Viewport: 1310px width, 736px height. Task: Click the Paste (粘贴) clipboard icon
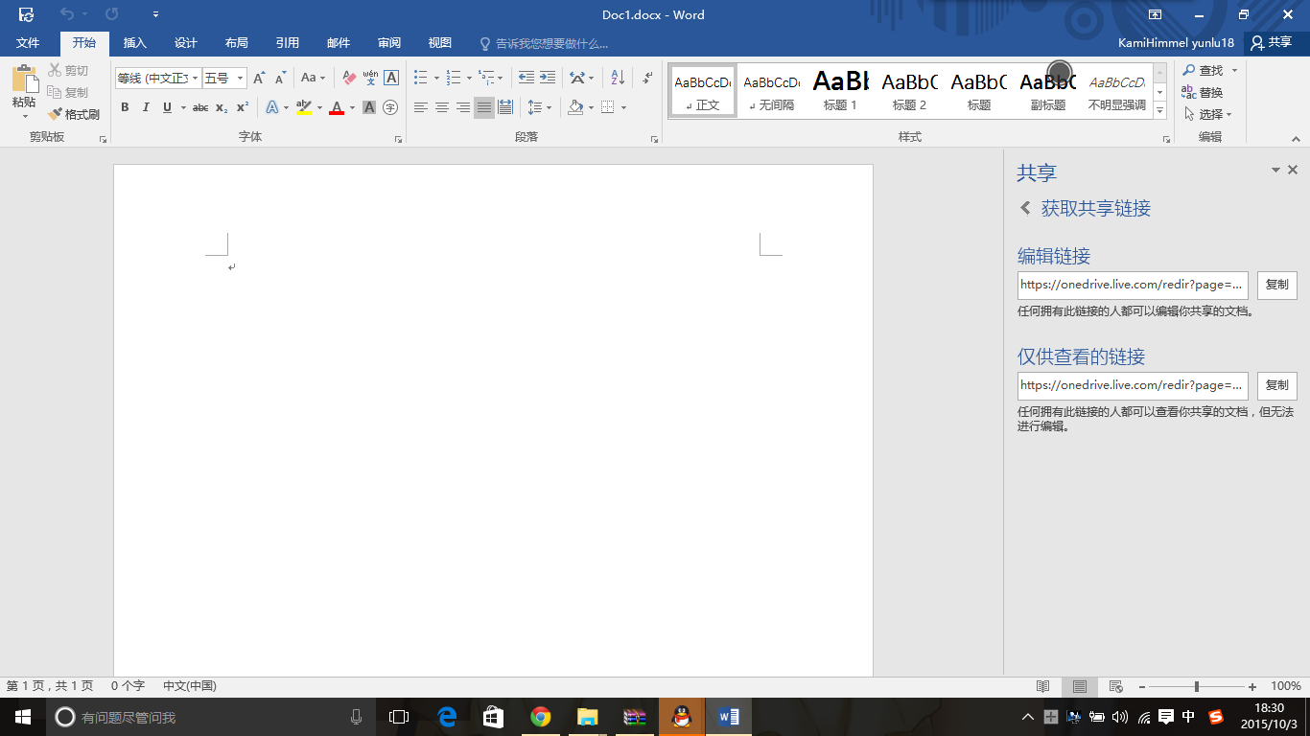pos(24,79)
